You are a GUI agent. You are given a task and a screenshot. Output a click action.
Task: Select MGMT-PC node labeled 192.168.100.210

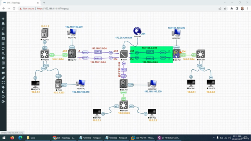(x=81, y=83)
